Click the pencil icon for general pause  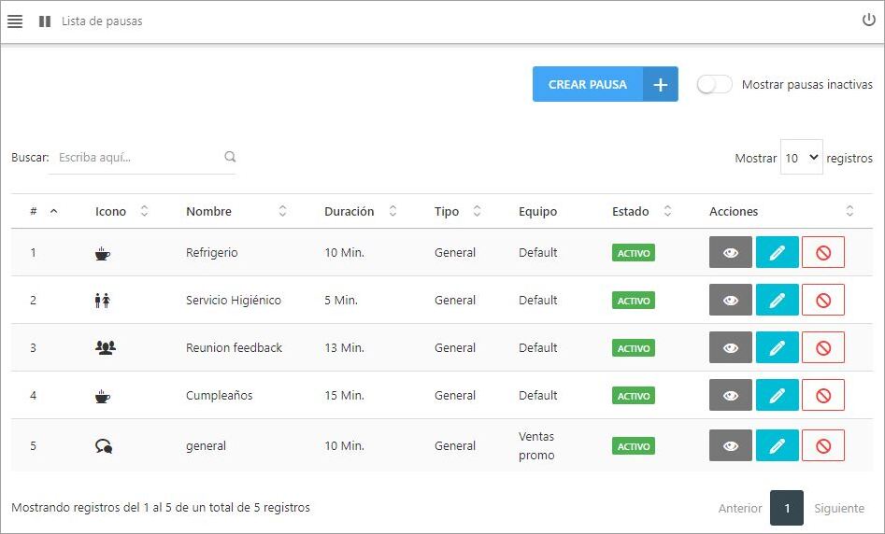tap(777, 445)
